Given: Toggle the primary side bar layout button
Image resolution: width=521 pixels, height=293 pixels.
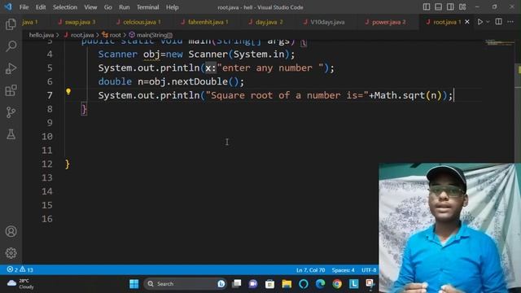Looking at the screenshot, I should (427, 7).
